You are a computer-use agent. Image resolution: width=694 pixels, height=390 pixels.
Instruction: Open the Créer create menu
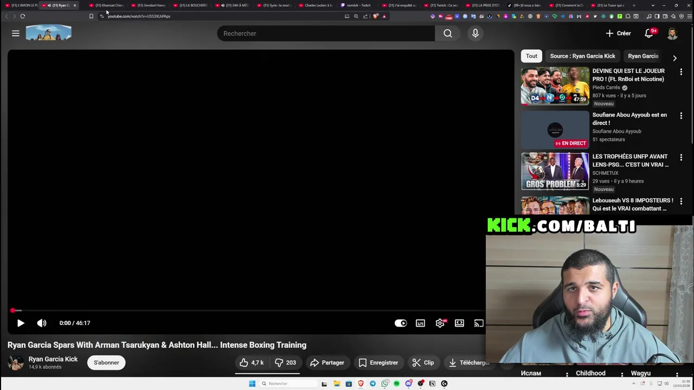click(618, 34)
